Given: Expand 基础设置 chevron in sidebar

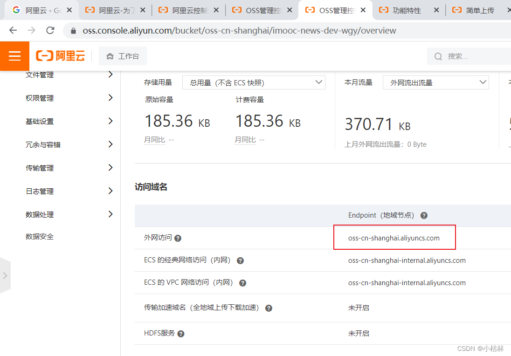Looking at the screenshot, I should point(110,121).
